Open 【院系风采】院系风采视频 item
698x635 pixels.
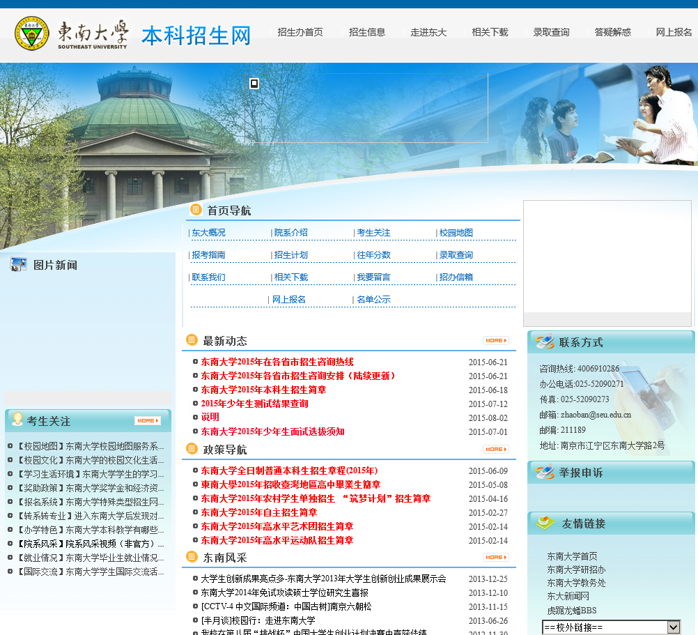[x=90, y=544]
